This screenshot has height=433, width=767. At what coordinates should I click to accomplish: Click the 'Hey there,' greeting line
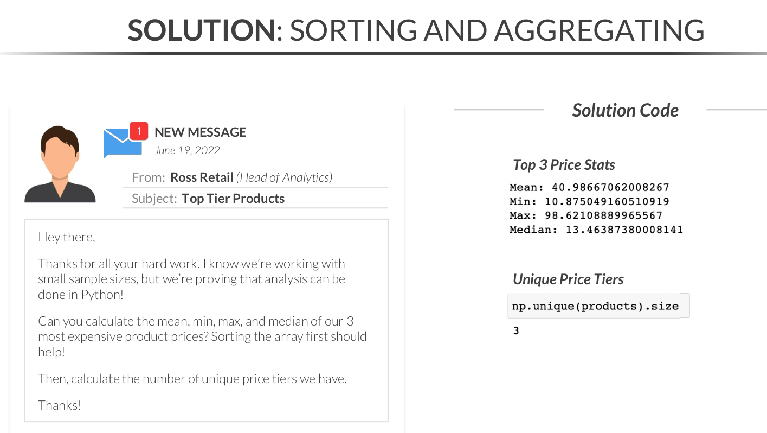click(x=66, y=237)
